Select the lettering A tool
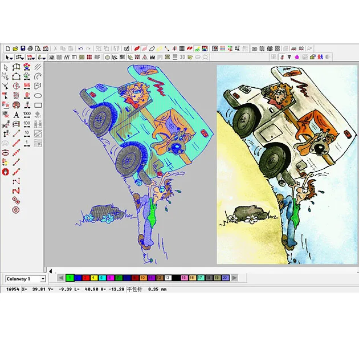The width and height of the screenshot is (359, 337). point(17,115)
